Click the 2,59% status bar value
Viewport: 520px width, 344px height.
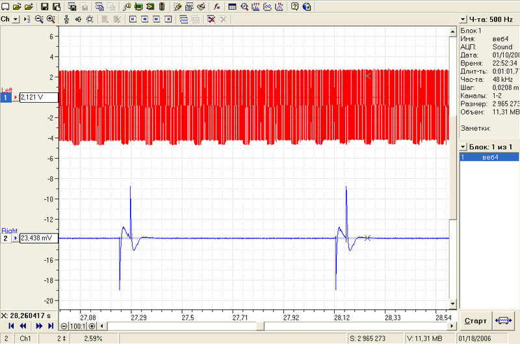(x=93, y=338)
